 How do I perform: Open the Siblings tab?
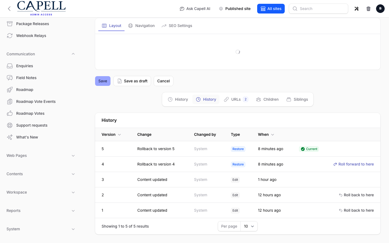coord(297,99)
